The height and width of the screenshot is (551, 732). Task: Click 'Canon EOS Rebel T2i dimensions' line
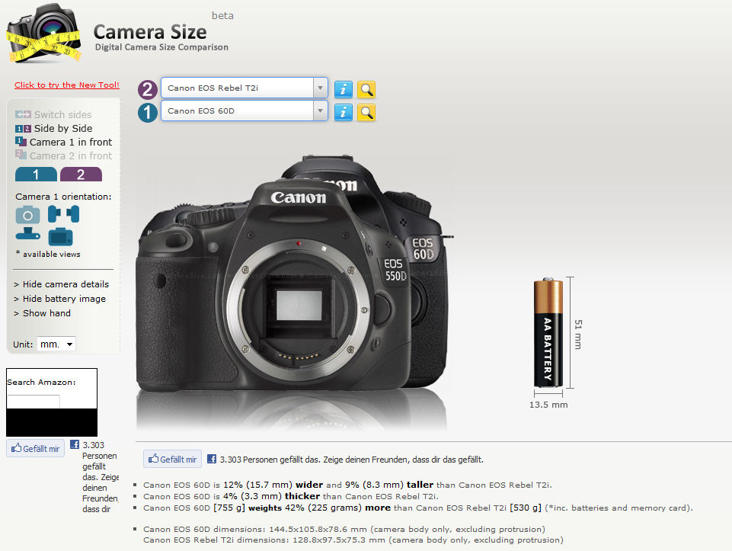(353, 540)
